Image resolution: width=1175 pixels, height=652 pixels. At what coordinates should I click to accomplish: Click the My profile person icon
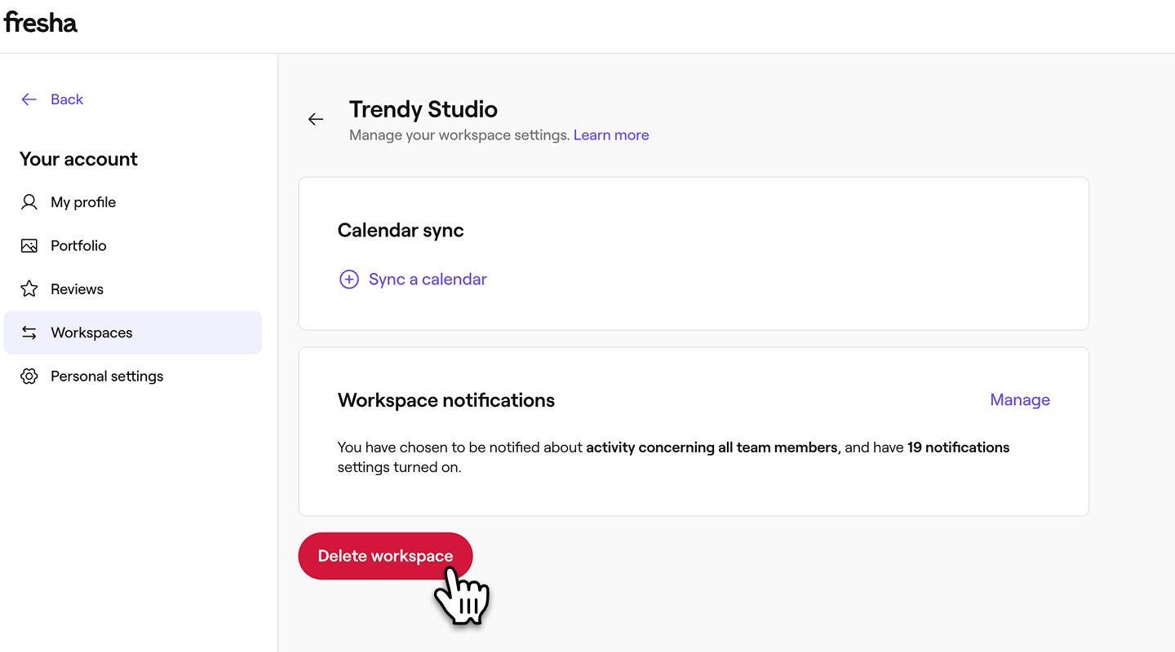[29, 202]
